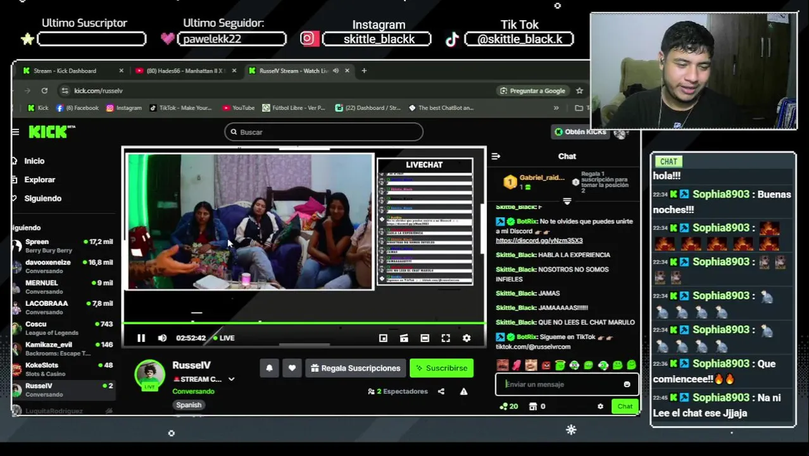Viewport: 809px width, 456px height.
Task: Toggle notification bell for RusselV
Action: pos(269,368)
